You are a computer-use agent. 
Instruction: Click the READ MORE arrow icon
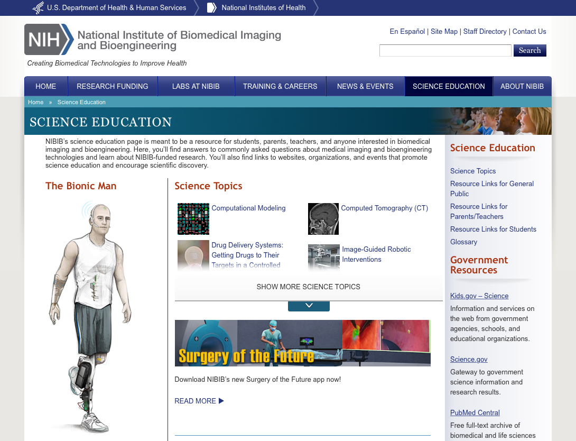coord(221,401)
